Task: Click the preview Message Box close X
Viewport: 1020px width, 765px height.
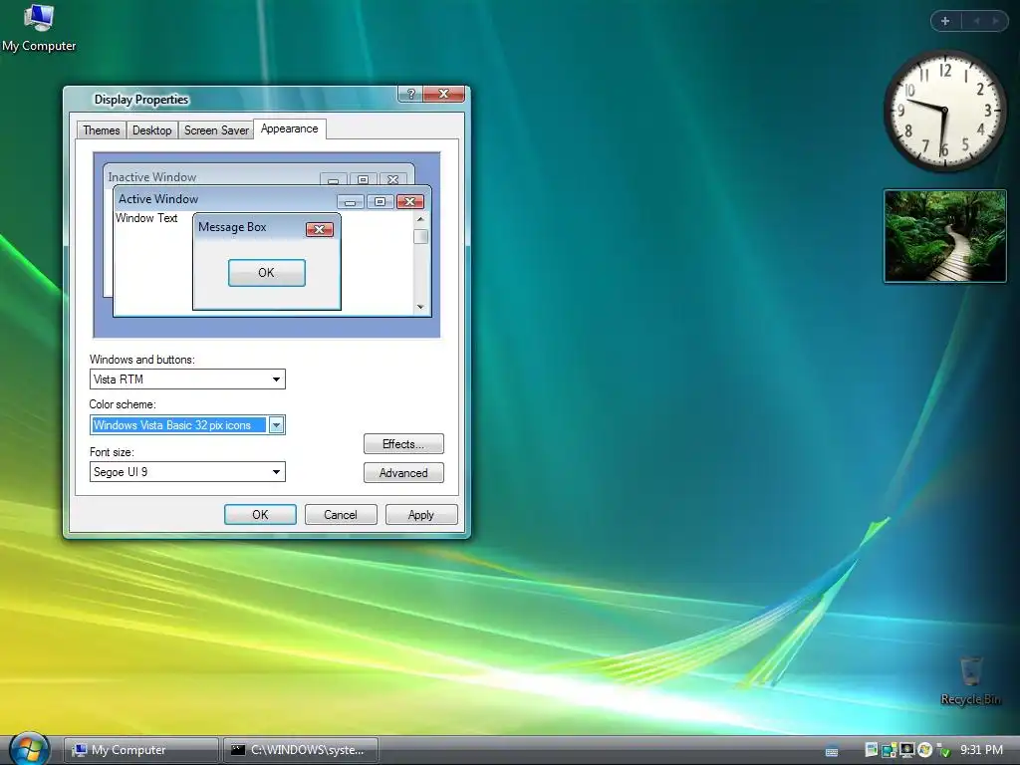Action: 320,229
